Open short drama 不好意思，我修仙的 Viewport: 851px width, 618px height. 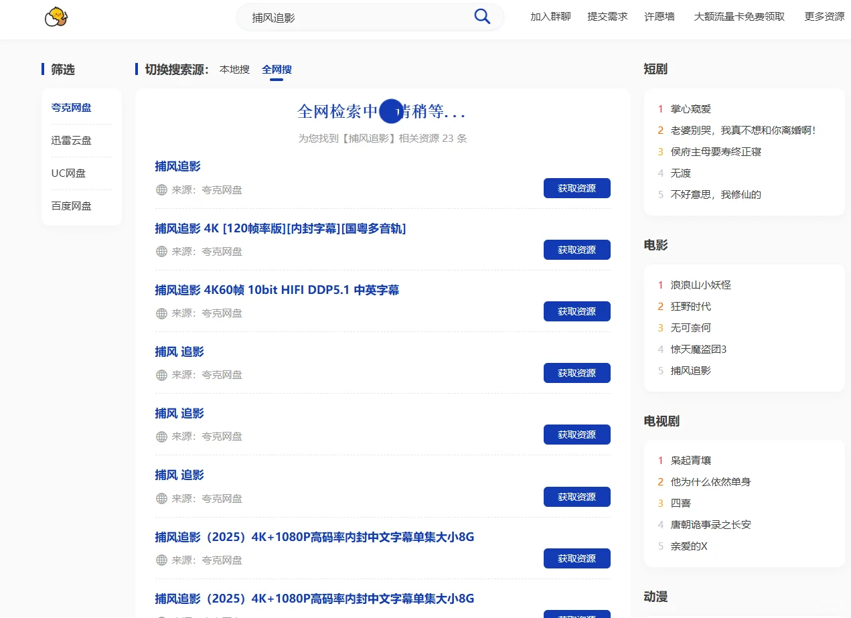[x=716, y=194]
